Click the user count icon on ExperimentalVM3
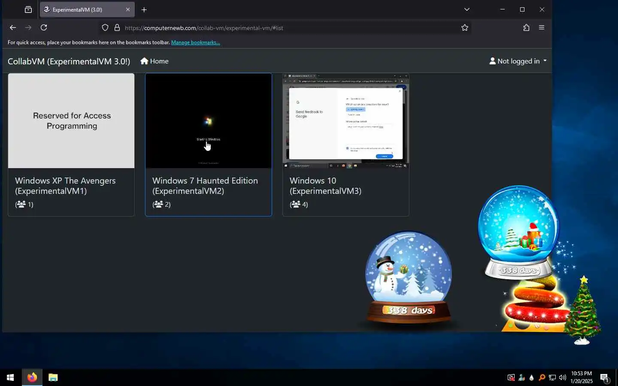Screen dimensions: 618x386 pos(296,204)
